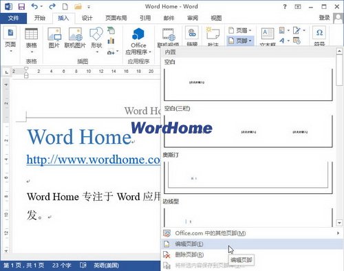Click the gallery scroll up arrow
Image resolution: width=344 pixels, height=271 pixels.
pyautogui.click(x=339, y=51)
